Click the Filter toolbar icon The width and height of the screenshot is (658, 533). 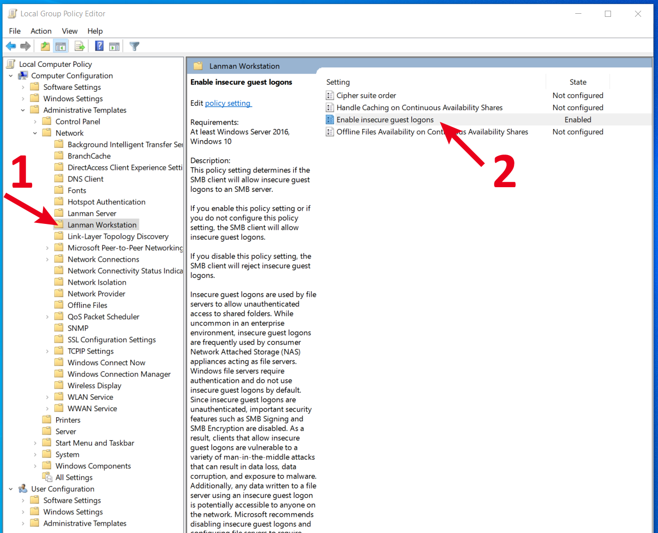(134, 46)
